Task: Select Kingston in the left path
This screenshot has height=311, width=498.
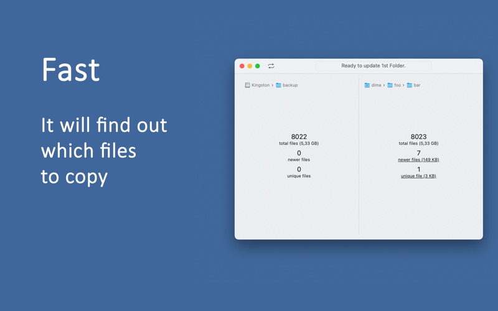Action: 260,85
